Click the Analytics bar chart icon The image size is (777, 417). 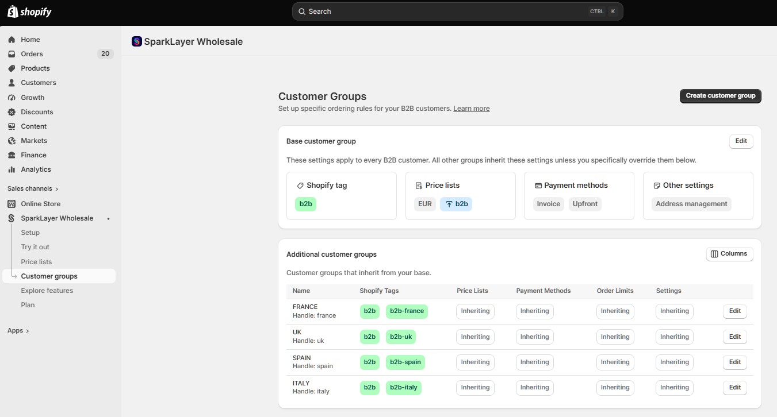tap(12, 169)
